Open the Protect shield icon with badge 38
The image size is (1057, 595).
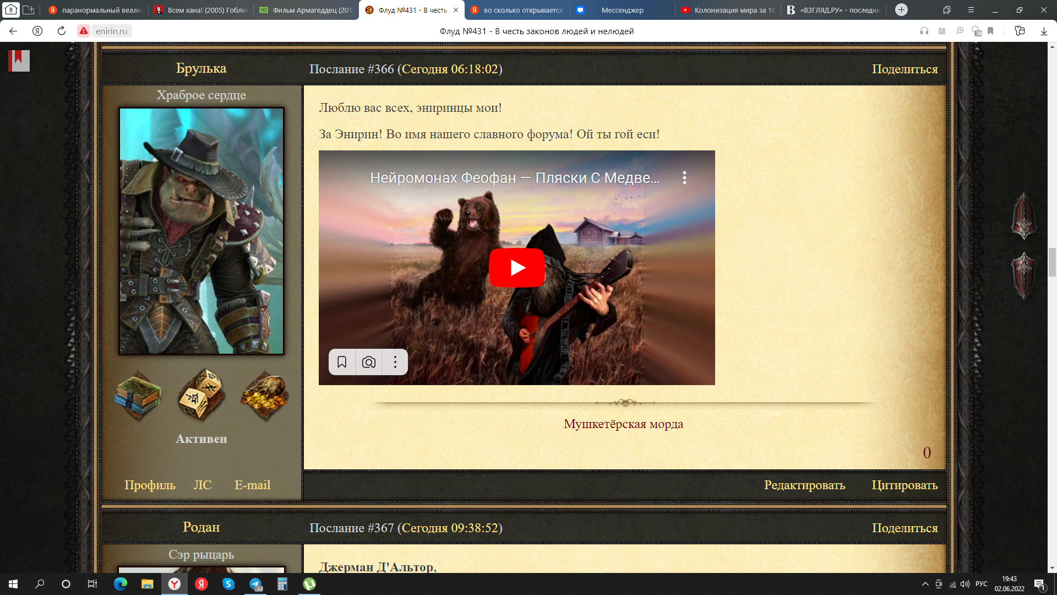tap(977, 31)
